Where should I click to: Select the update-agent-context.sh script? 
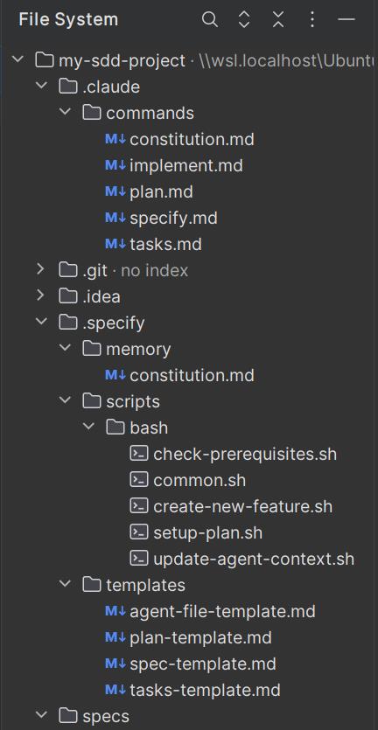[x=254, y=559]
